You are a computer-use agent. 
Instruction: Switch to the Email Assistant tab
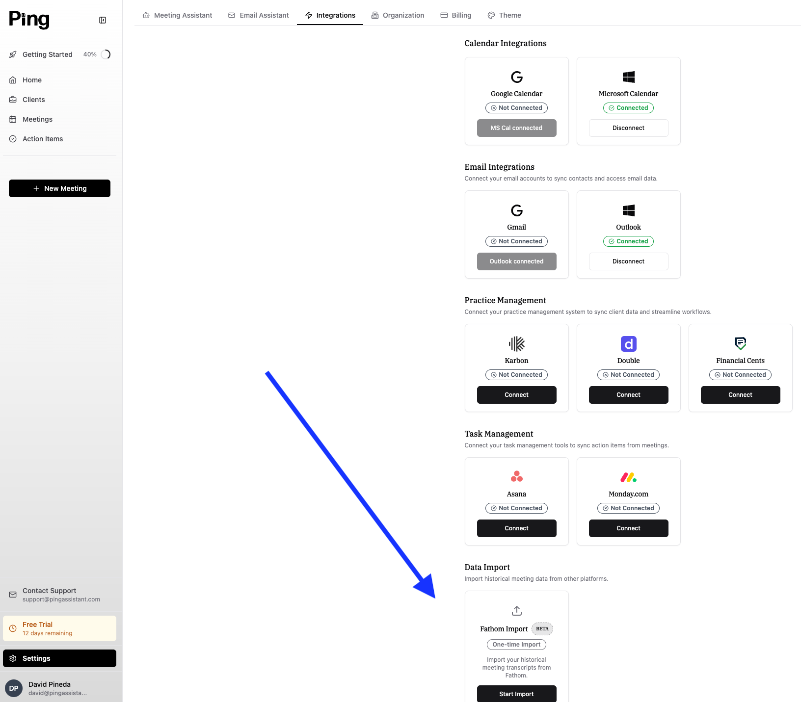[258, 15]
